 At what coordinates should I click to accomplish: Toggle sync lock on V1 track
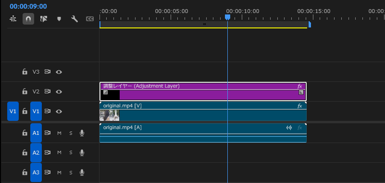(48, 111)
